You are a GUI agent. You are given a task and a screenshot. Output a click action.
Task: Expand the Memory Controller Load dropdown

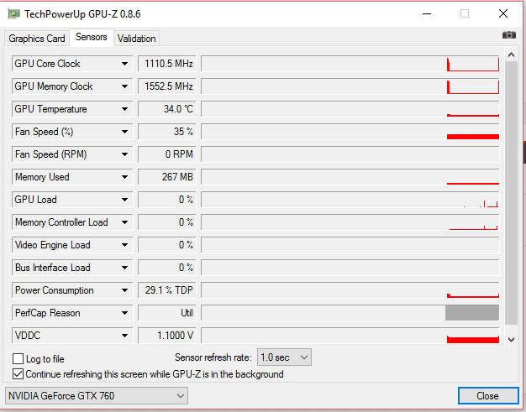pos(125,222)
